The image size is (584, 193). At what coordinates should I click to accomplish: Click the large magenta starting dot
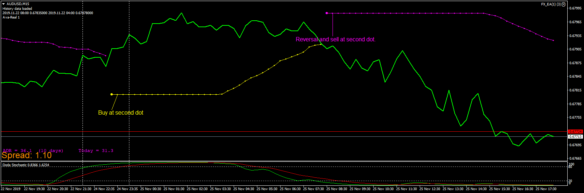(327, 13)
